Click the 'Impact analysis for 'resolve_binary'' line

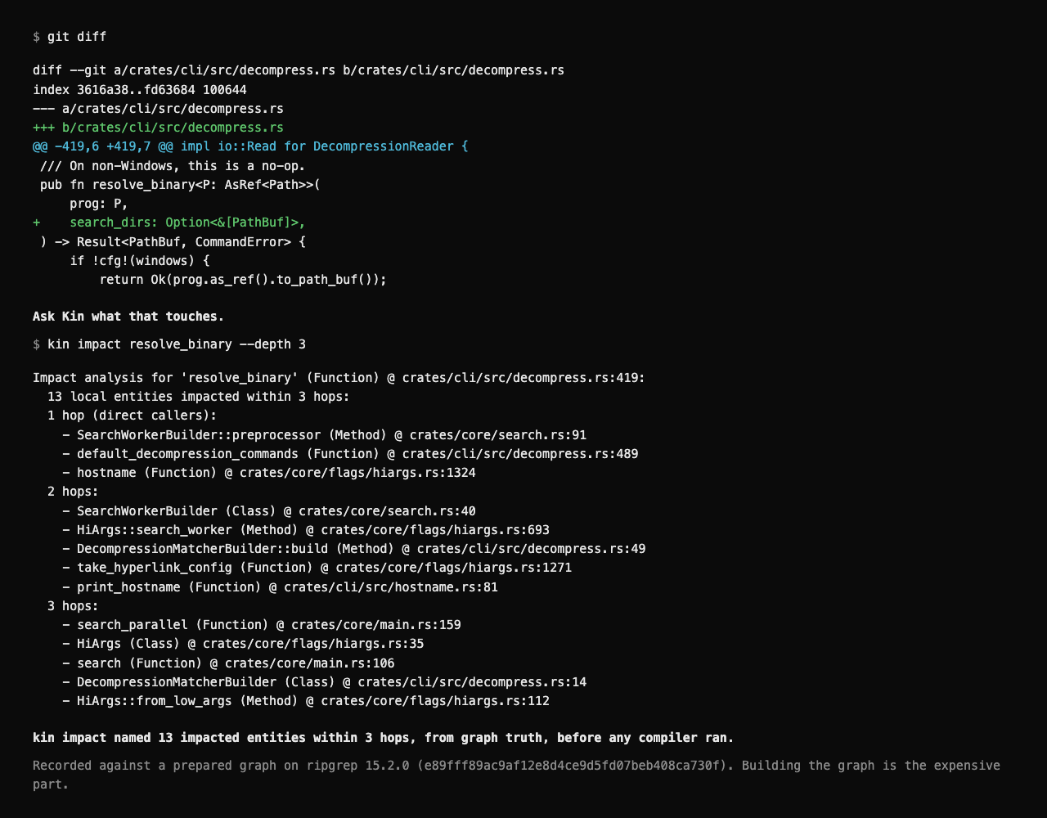[339, 378]
